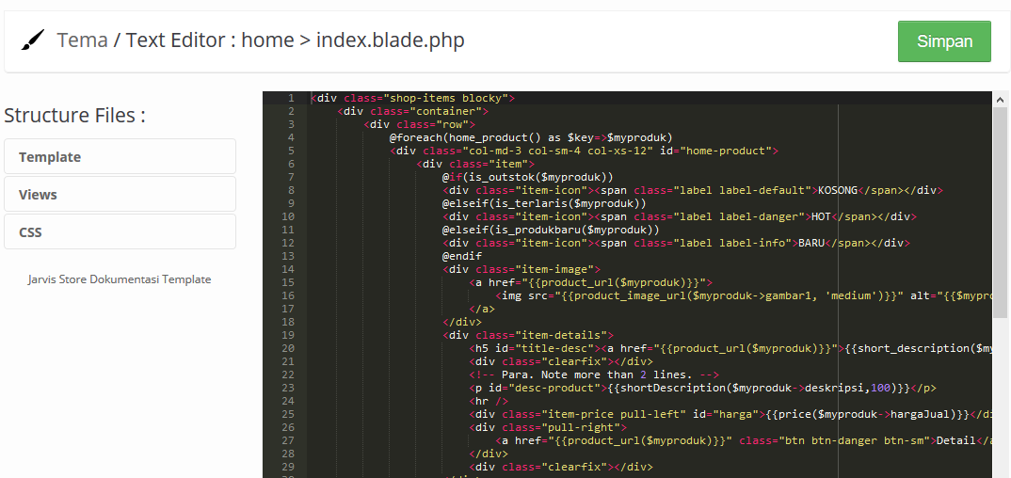Click the 'item-price pull-left' div line

pyautogui.click(x=730, y=414)
